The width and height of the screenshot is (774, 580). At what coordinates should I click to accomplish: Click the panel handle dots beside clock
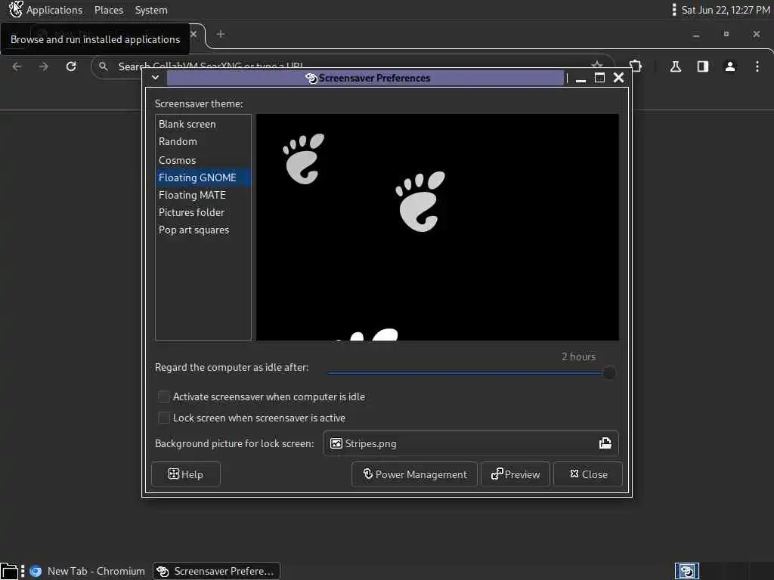[x=673, y=10]
